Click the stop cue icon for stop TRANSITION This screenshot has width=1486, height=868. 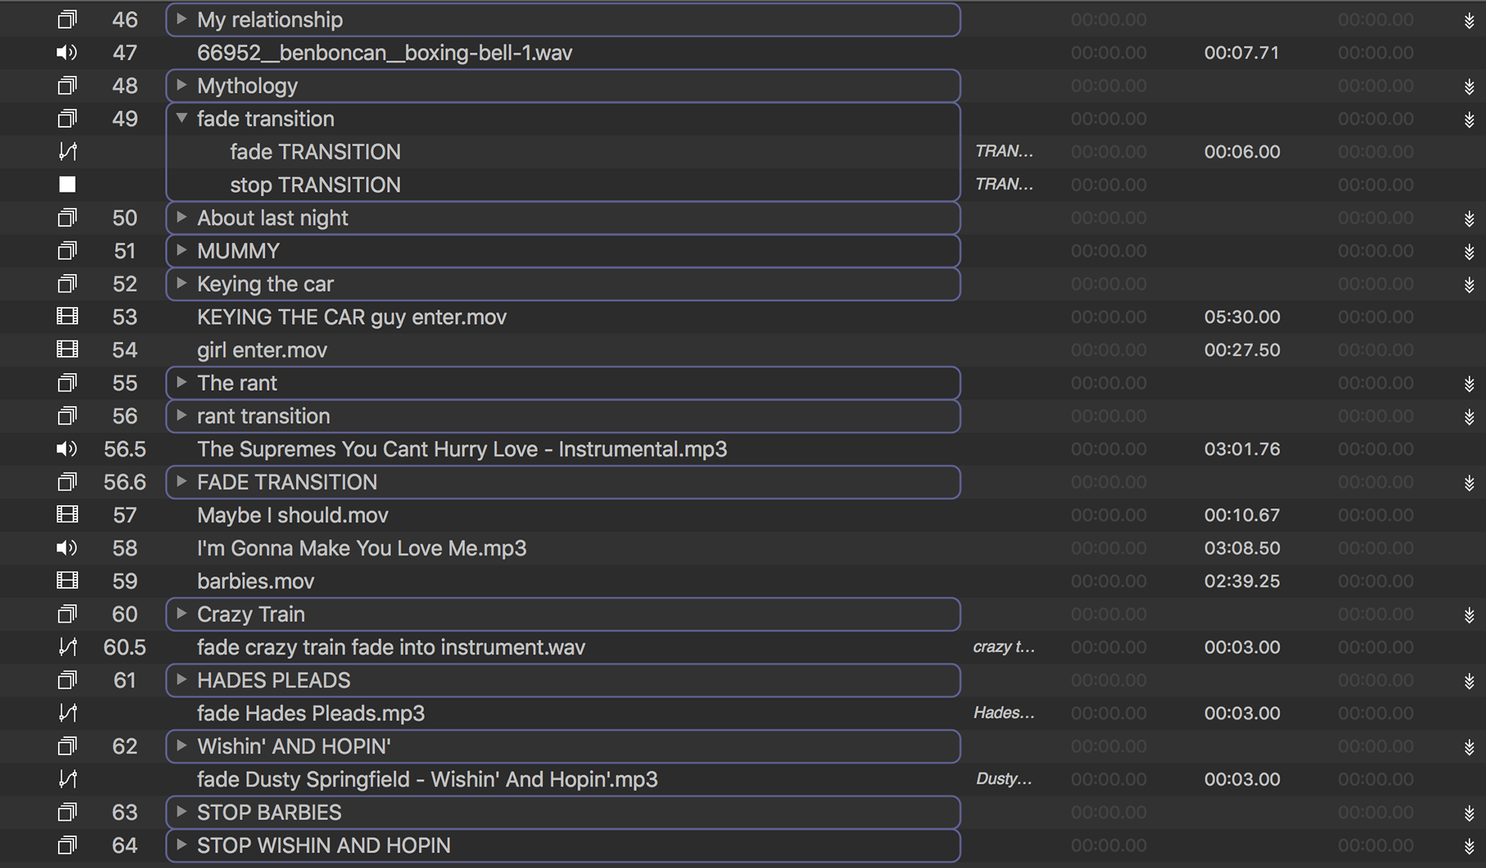pos(67,185)
